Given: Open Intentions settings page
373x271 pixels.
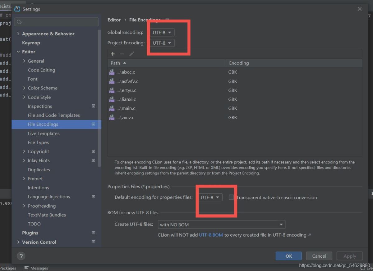Looking at the screenshot, I should click(38, 188).
